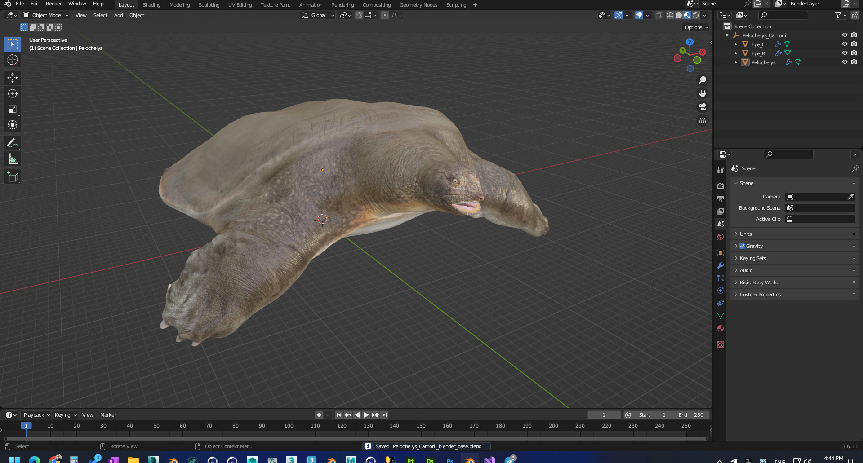Click the Pan view hand icon
Screen dimensions: 863x463
click(703, 93)
